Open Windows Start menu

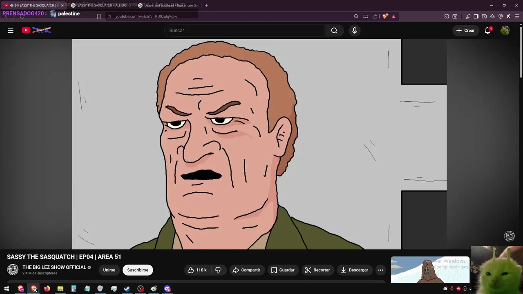(x=7, y=289)
